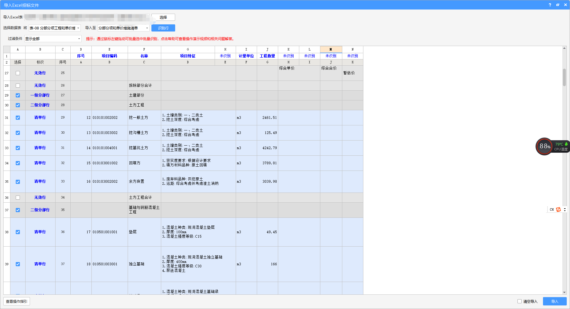Click the quantity cell 3039.98
570x309 pixels.
(267, 182)
